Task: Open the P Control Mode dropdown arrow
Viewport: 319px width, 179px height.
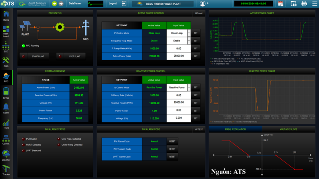Action: pyautogui.click(x=189, y=33)
